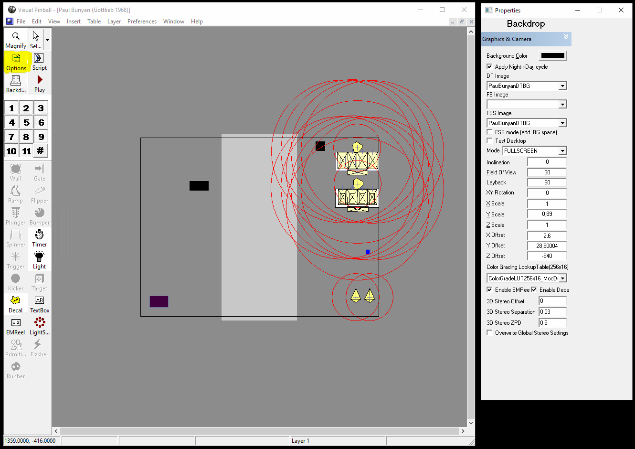Click the vertical scrollbar down arrow
This screenshot has width=635, height=449.
point(471,423)
